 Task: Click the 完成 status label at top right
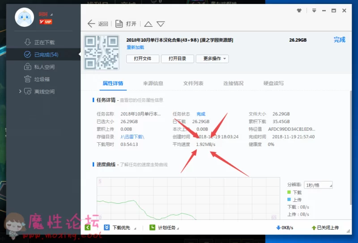[340, 40]
